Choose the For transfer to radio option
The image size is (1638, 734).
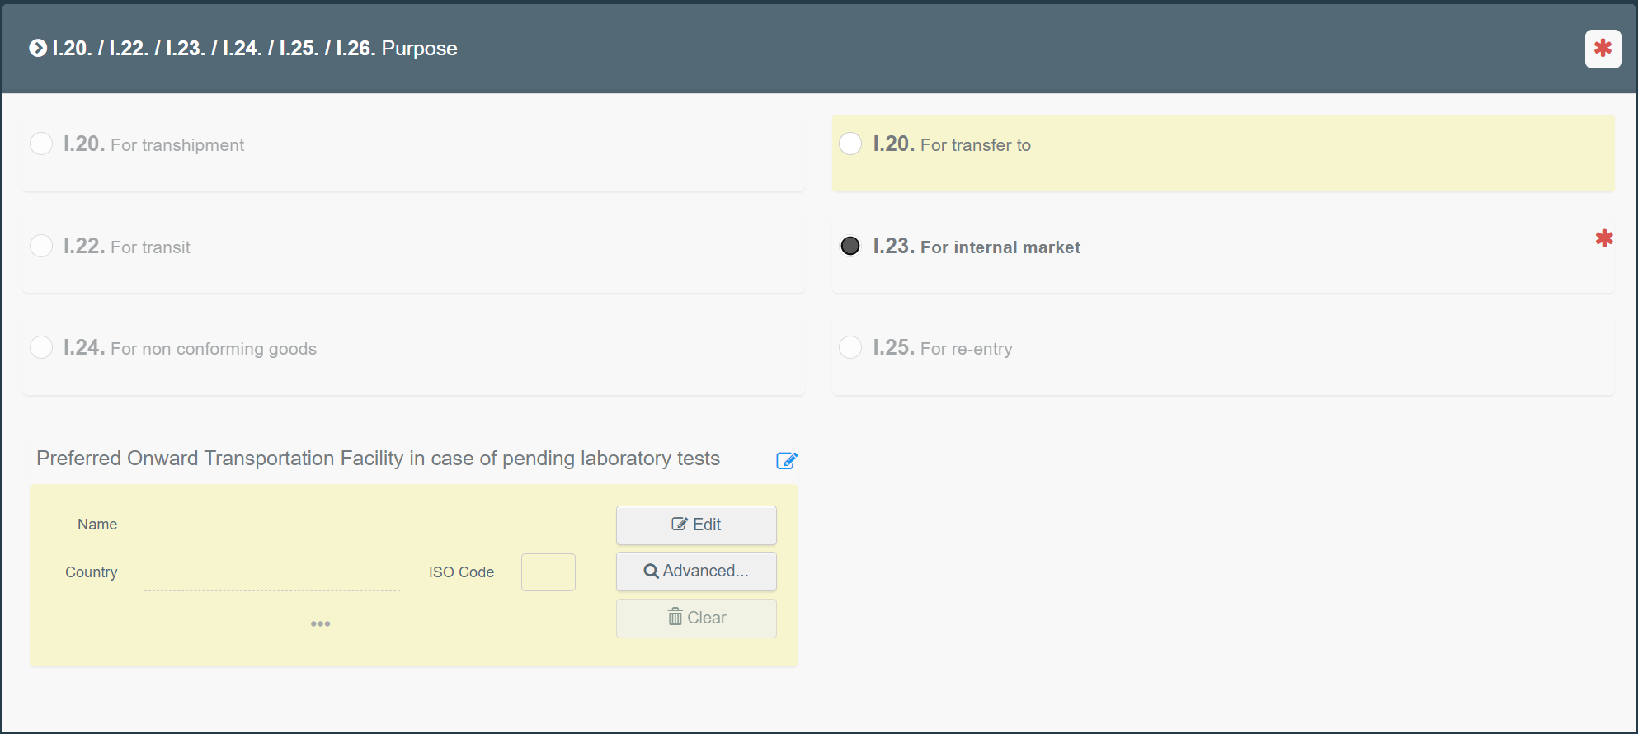coord(850,144)
